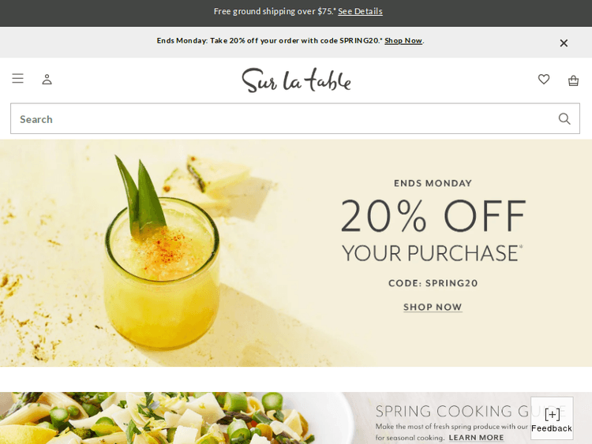This screenshot has width=592, height=444.
Task: Dismiss the SPRING20 promo banner
Action: pyautogui.click(x=564, y=43)
